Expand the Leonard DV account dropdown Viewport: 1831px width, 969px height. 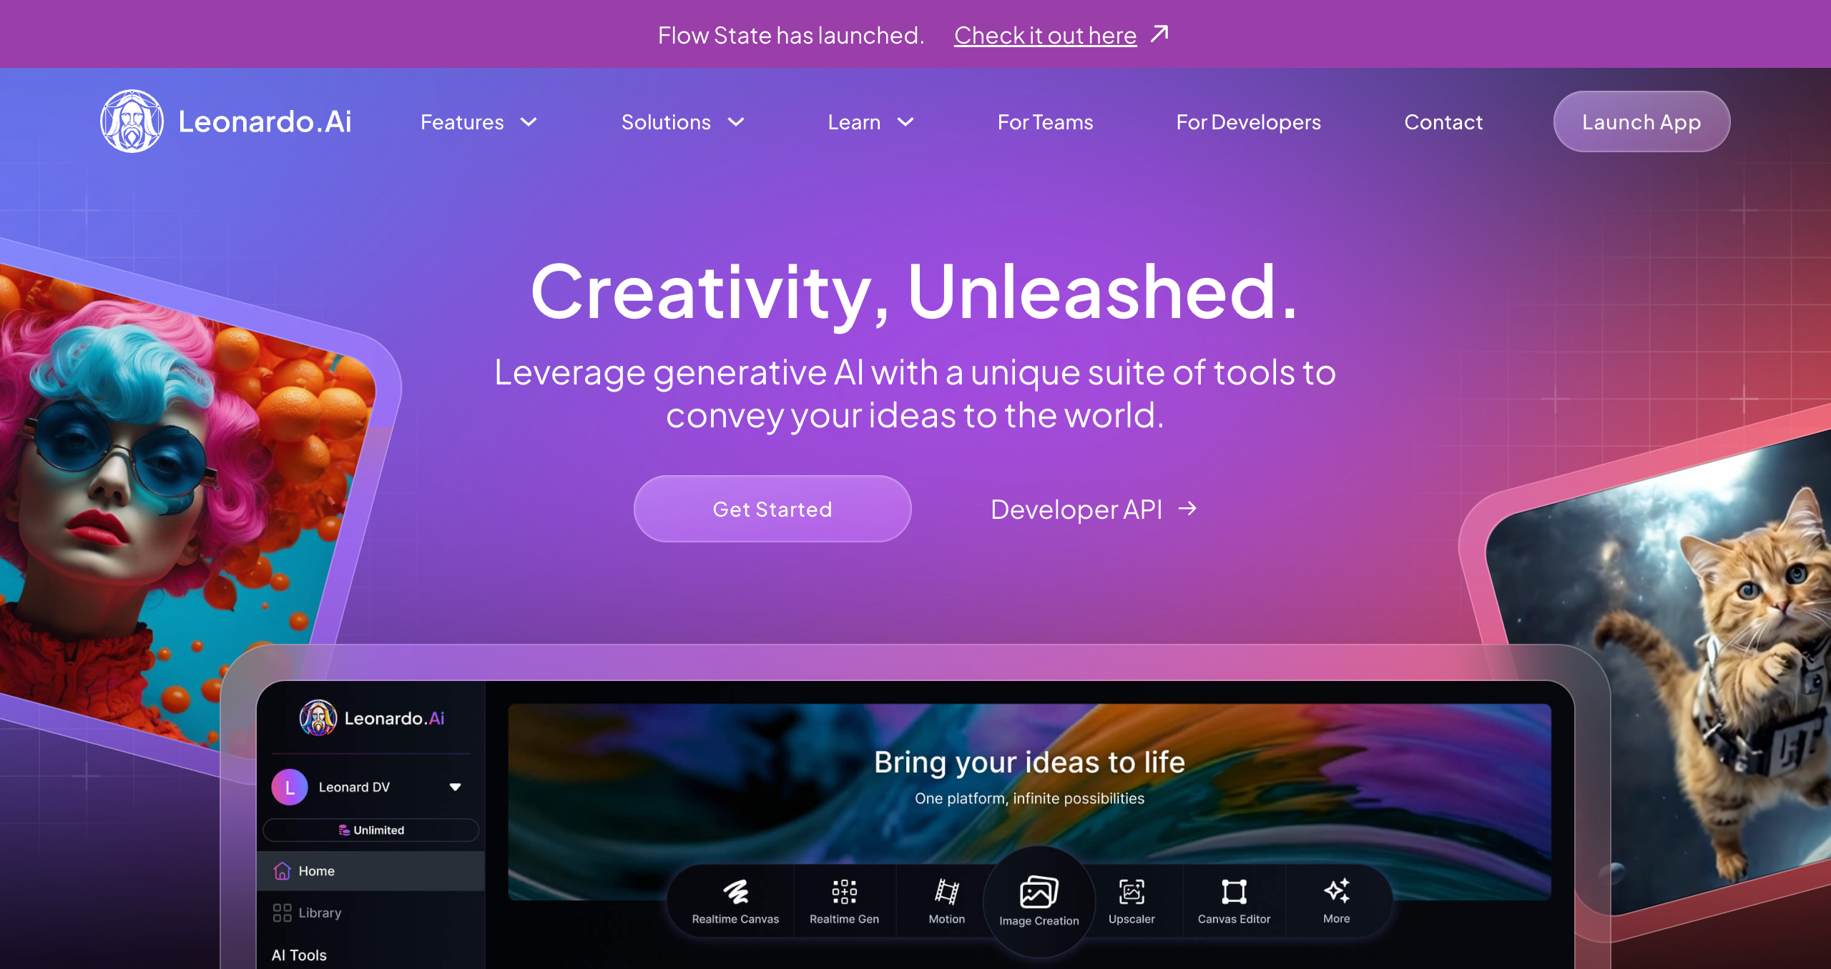(x=455, y=787)
